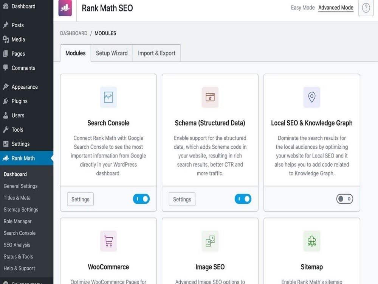
Task: Go to DASHBOARD breadcrumb link
Action: (x=74, y=33)
